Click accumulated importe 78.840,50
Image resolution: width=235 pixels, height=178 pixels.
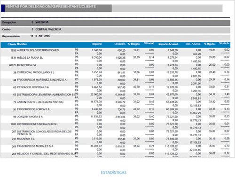[172, 139]
